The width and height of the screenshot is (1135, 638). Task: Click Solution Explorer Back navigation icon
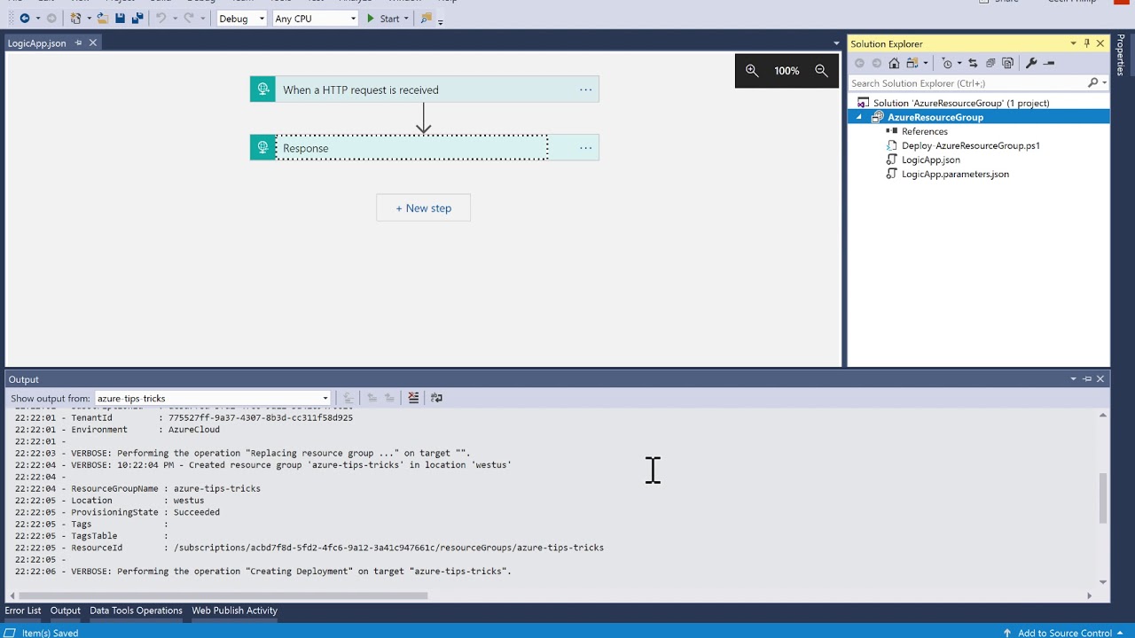click(859, 63)
